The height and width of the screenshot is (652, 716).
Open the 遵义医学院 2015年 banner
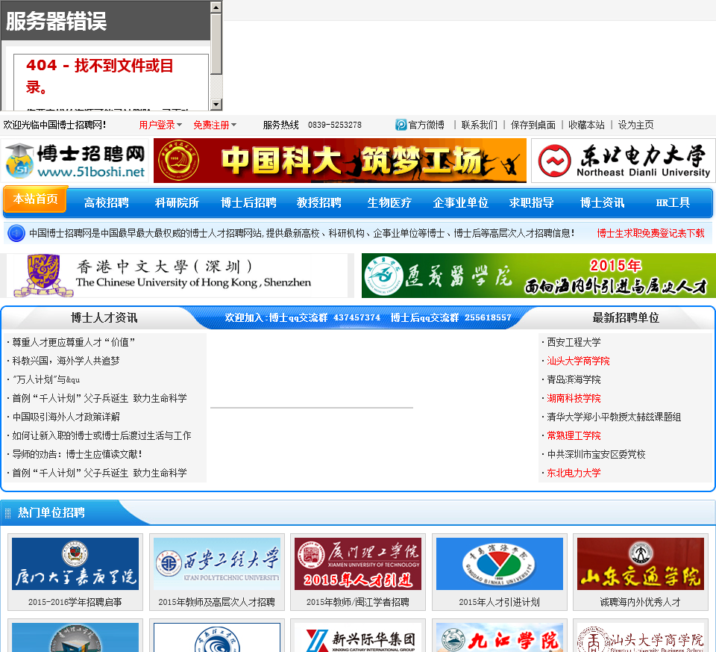538,276
